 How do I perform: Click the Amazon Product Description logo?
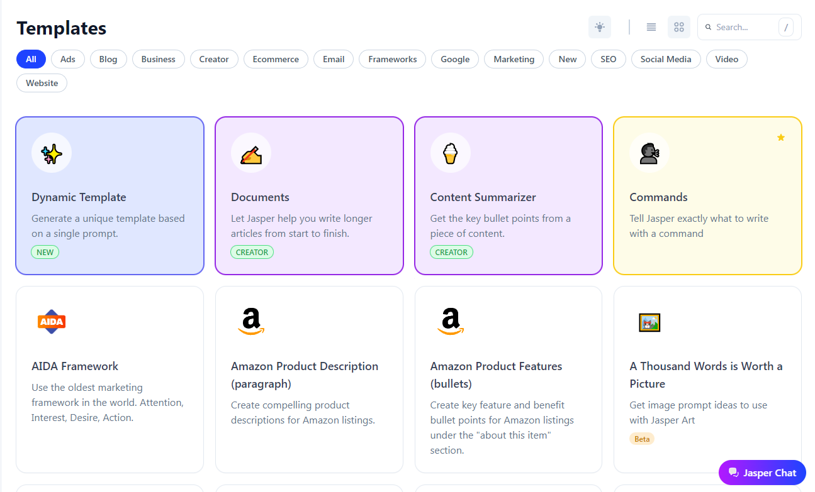[251, 322]
